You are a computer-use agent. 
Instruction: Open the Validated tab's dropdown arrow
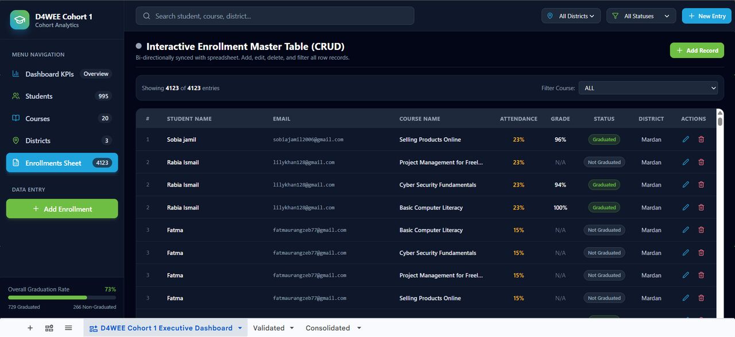[292, 328]
